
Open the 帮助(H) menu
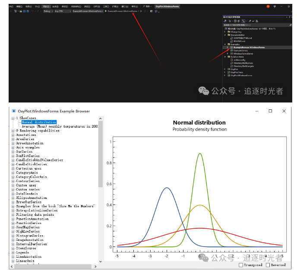click(x=135, y=6)
